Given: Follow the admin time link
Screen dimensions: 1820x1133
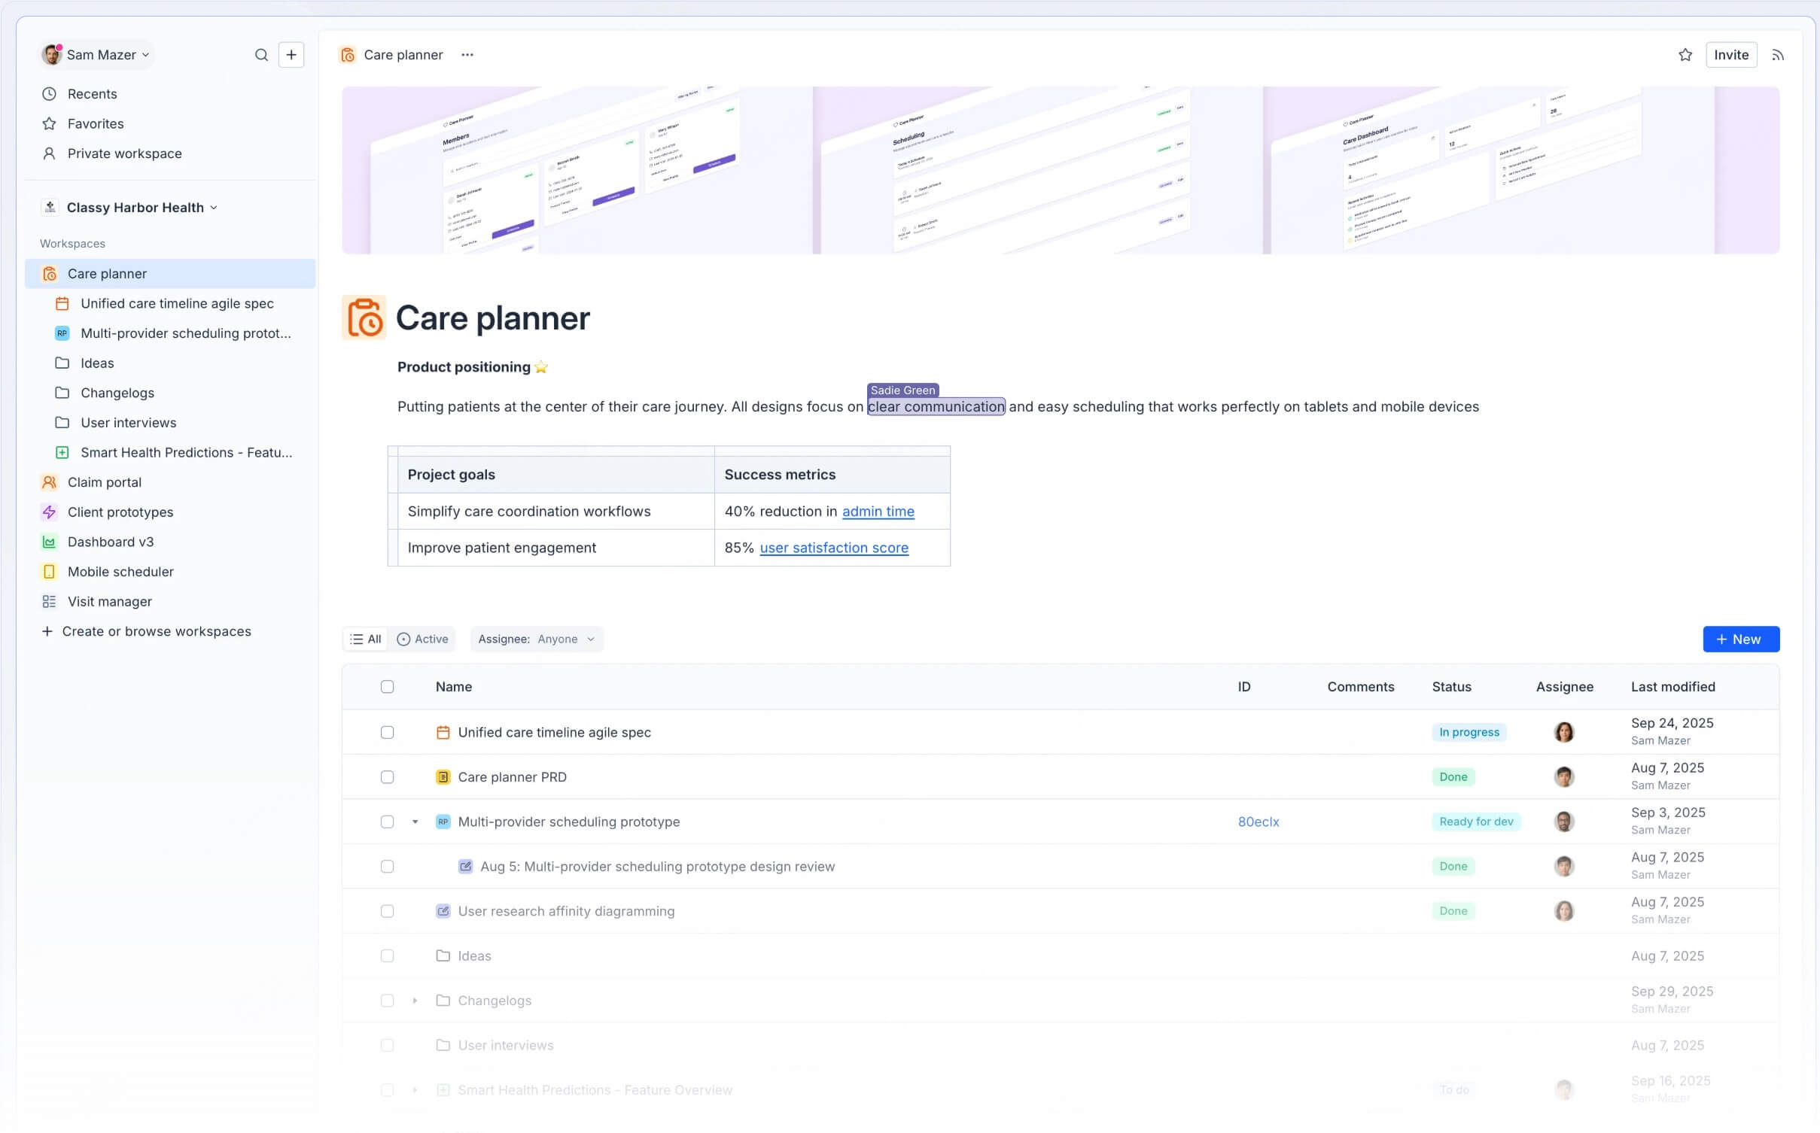Looking at the screenshot, I should point(878,512).
